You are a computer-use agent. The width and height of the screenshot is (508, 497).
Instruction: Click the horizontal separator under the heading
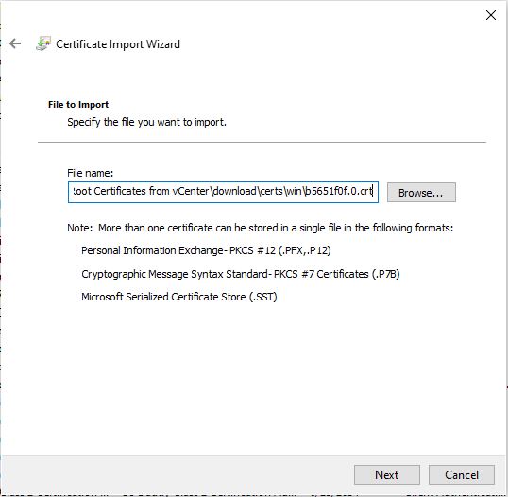pyautogui.click(x=262, y=142)
